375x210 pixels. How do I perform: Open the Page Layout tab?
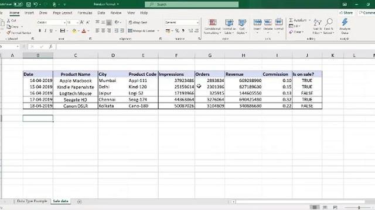pyautogui.click(x=63, y=13)
